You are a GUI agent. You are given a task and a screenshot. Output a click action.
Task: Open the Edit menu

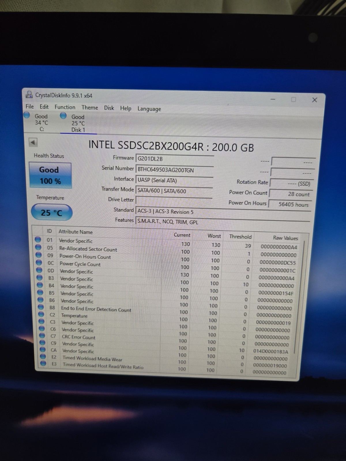pyautogui.click(x=44, y=107)
